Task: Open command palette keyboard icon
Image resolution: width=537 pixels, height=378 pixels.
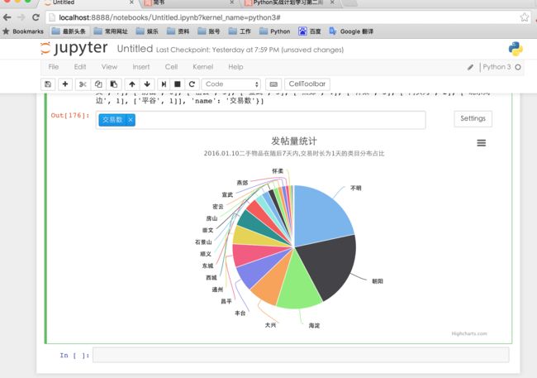Action: (273, 84)
